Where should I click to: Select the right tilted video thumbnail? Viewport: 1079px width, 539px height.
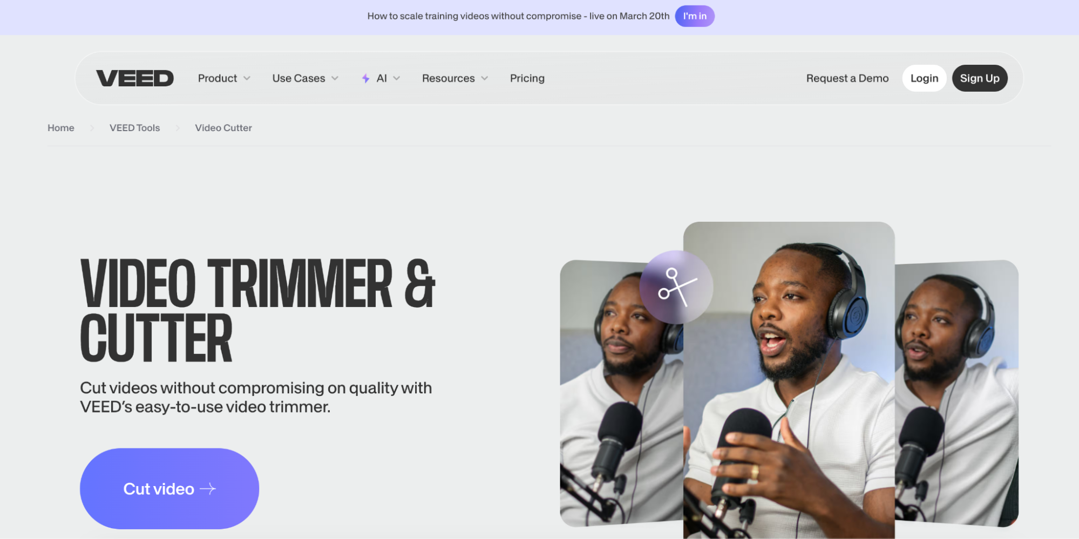point(956,394)
